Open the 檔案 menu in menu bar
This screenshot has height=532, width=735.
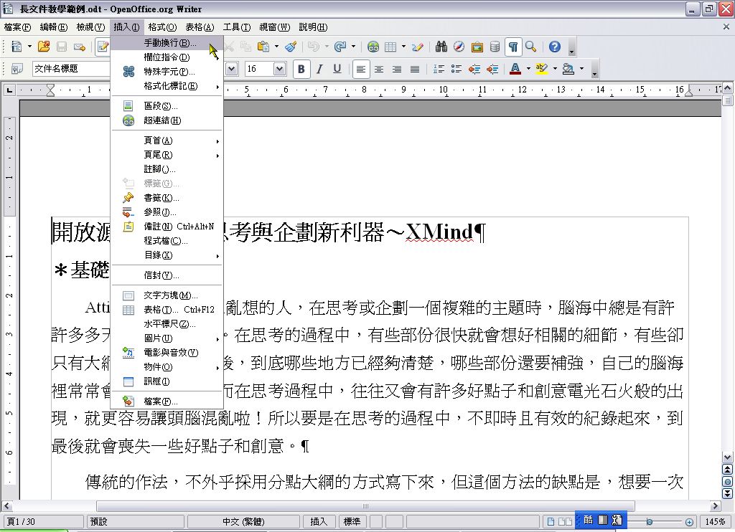[x=17, y=27]
